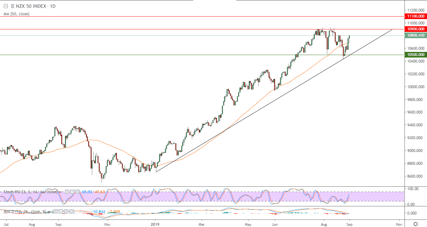Click the 0.000 MACD scale label
This screenshot has width=427, height=227.
pyautogui.click(x=411, y=213)
